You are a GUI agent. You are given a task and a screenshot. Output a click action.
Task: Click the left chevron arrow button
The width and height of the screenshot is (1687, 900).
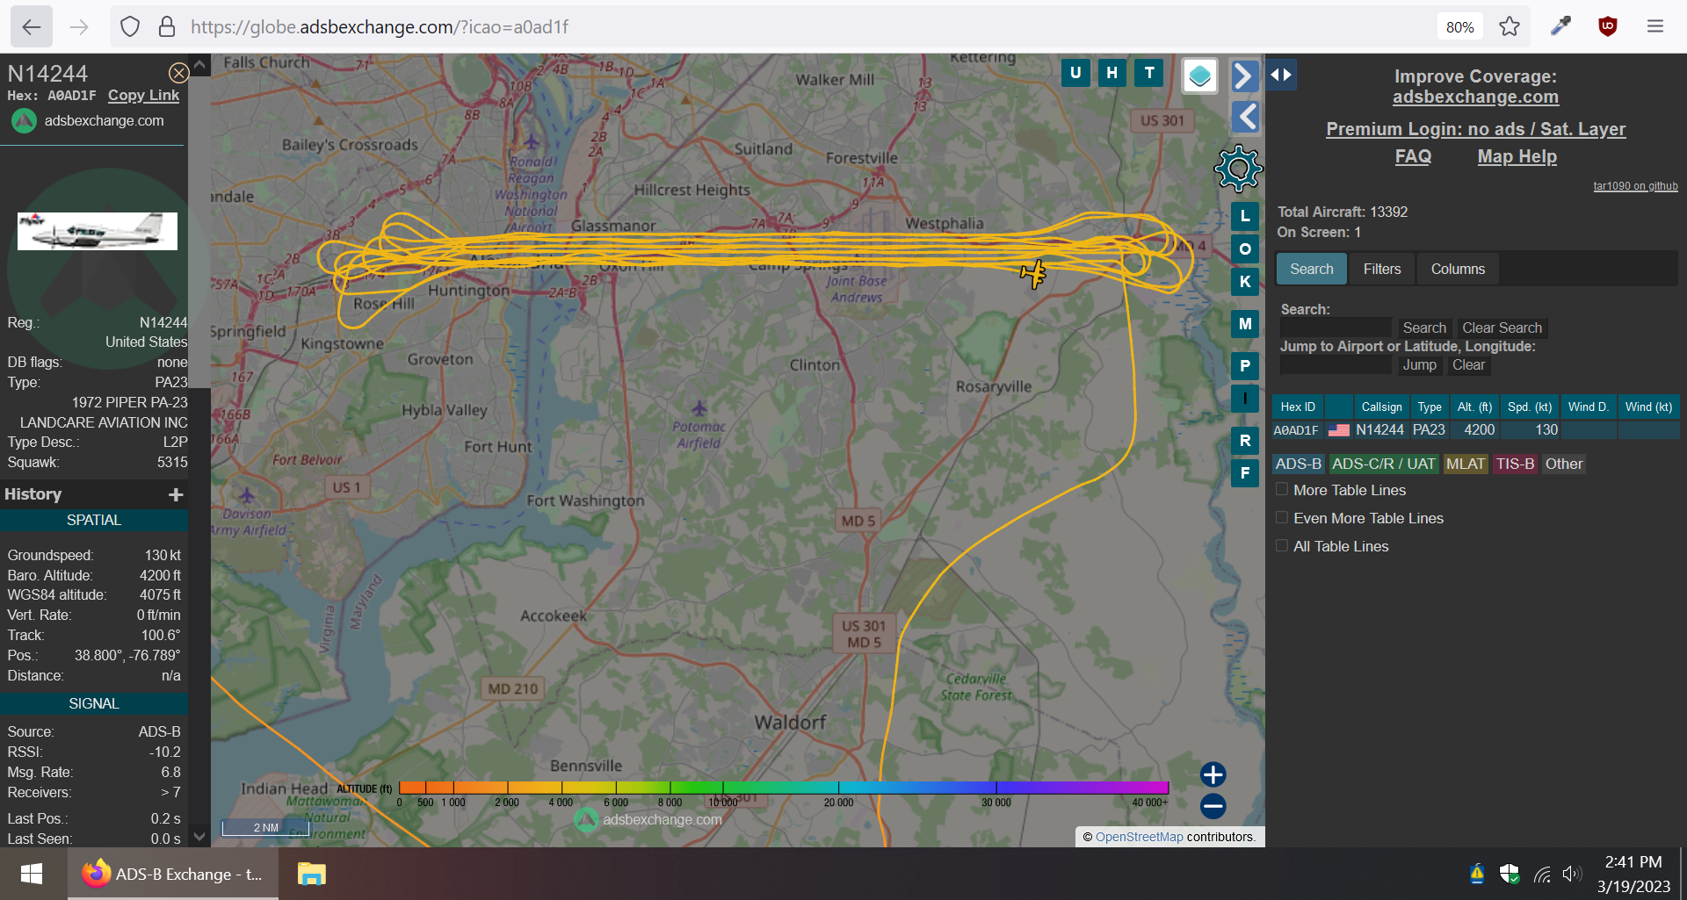click(1246, 116)
